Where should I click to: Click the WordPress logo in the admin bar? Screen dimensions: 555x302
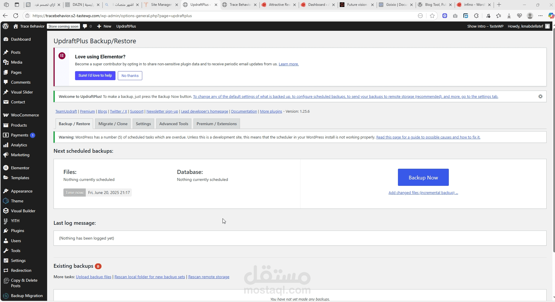click(6, 26)
